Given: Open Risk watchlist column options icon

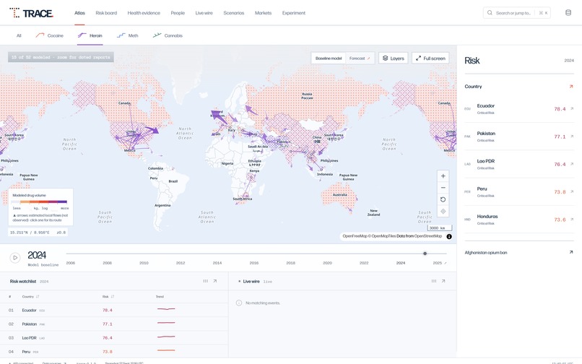Looking at the screenshot, I should (x=205, y=281).
